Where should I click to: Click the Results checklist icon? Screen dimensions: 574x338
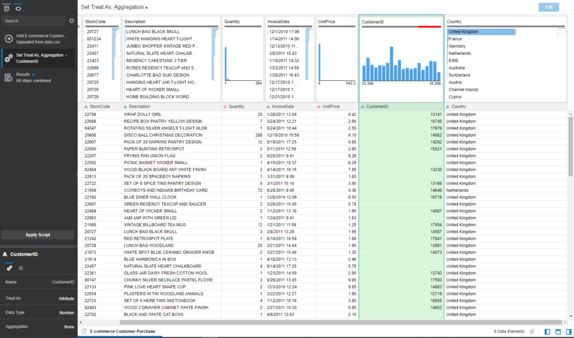8,77
